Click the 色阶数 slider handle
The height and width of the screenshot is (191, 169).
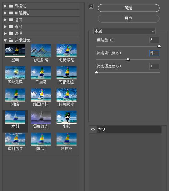[x=159, y=46]
